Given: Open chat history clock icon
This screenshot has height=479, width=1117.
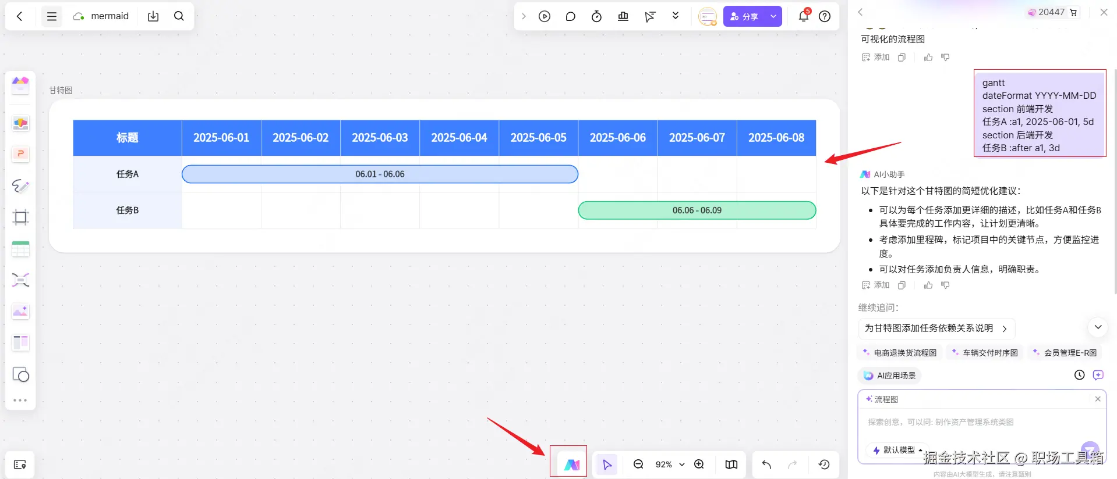Looking at the screenshot, I should [1079, 375].
